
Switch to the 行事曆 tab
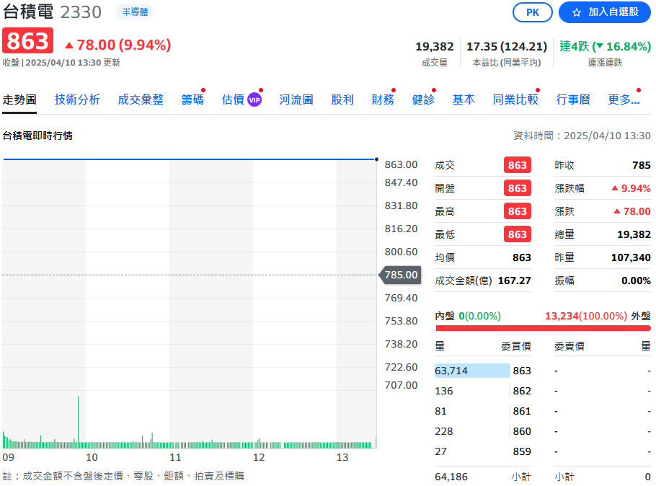click(573, 100)
